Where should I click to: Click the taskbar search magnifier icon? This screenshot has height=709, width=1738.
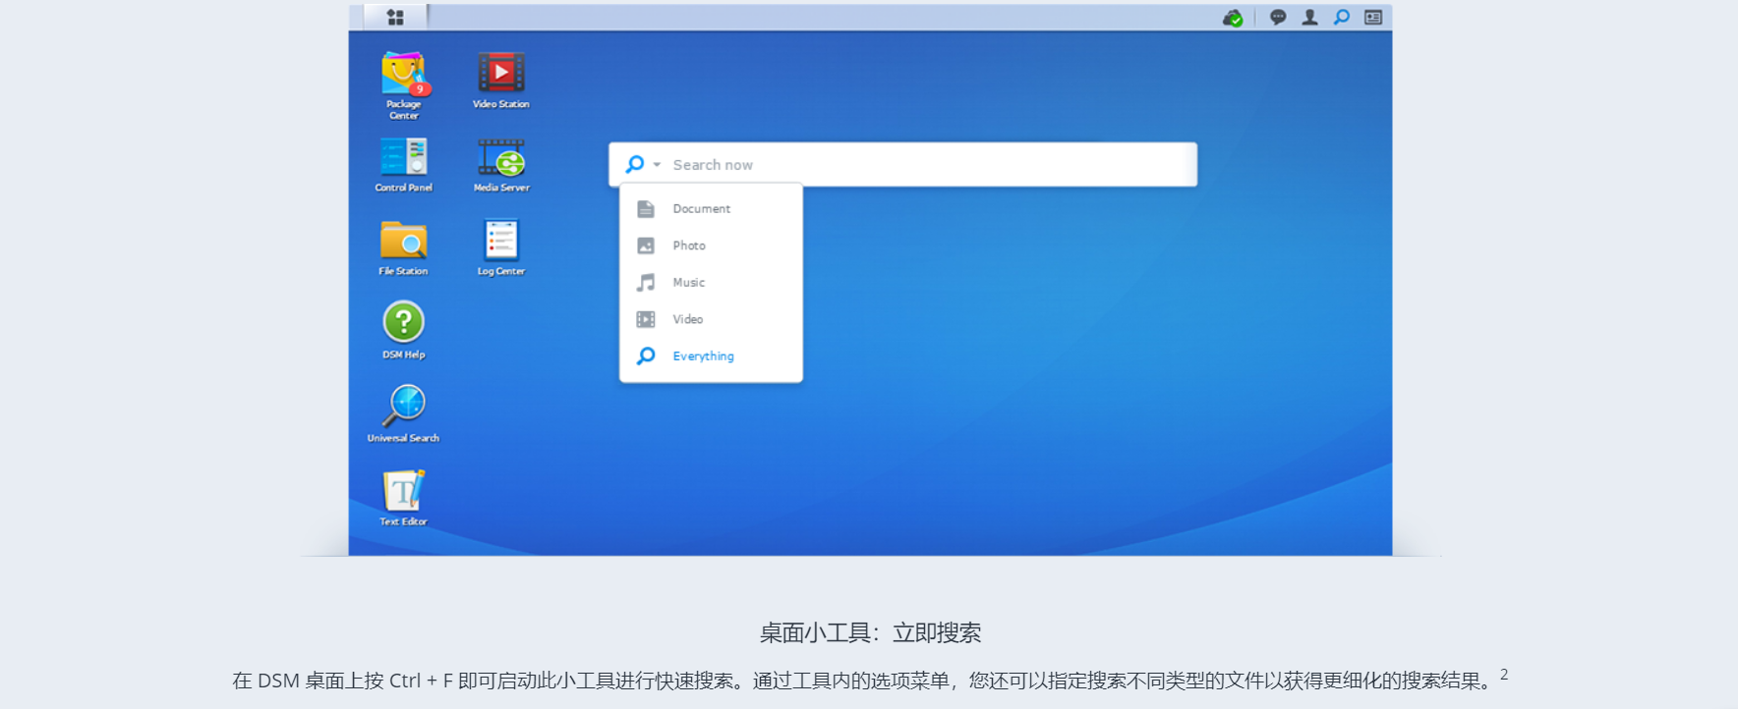(1341, 18)
